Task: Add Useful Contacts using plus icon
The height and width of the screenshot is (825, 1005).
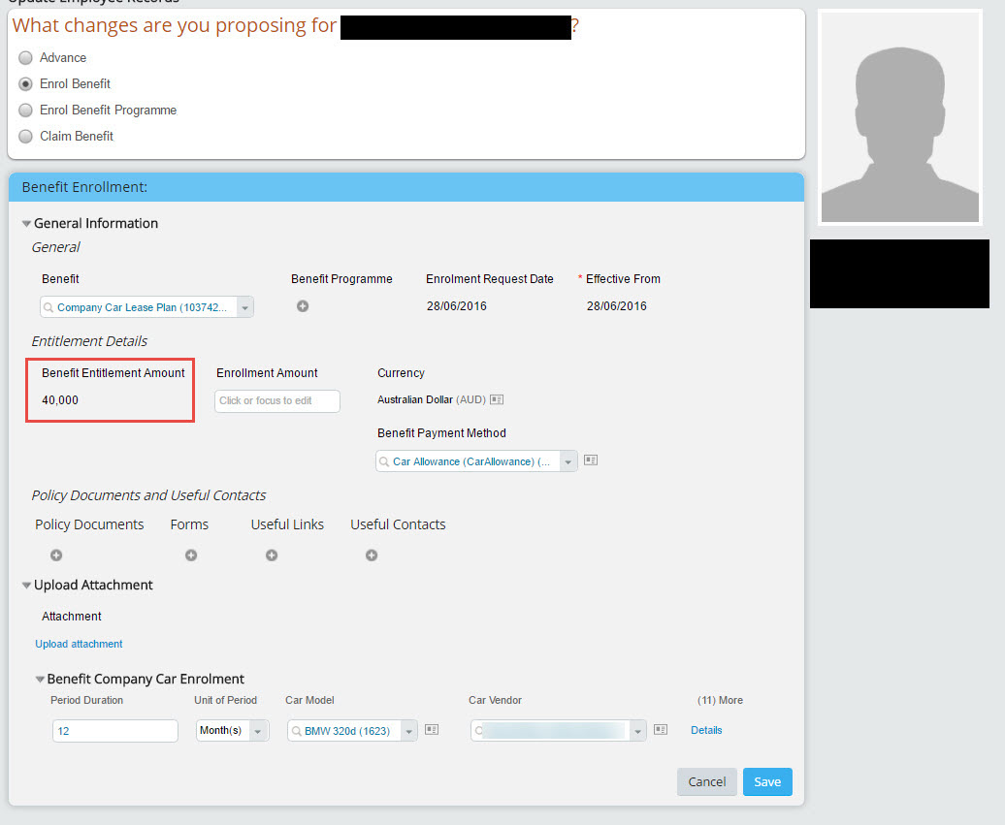Action: click(372, 555)
